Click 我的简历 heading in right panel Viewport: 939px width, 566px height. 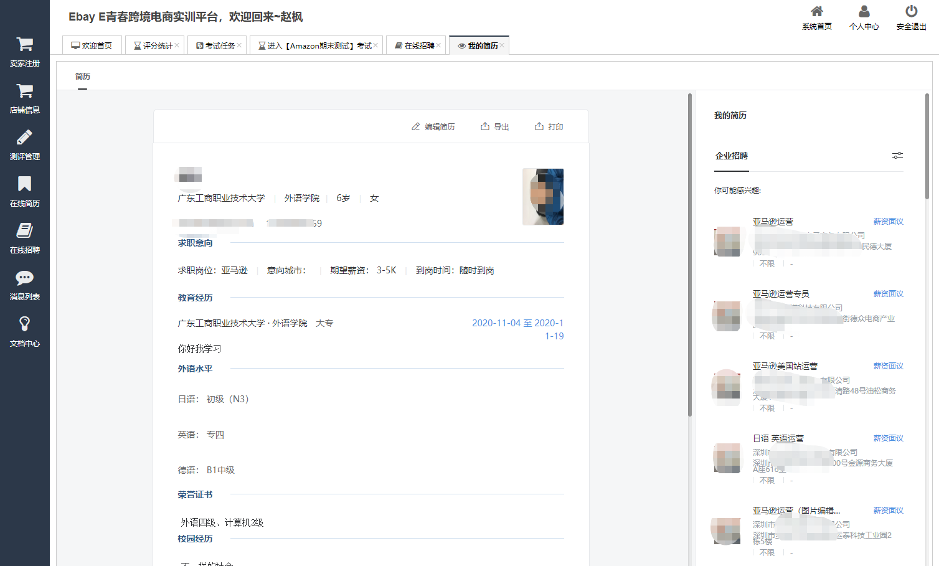click(x=730, y=115)
